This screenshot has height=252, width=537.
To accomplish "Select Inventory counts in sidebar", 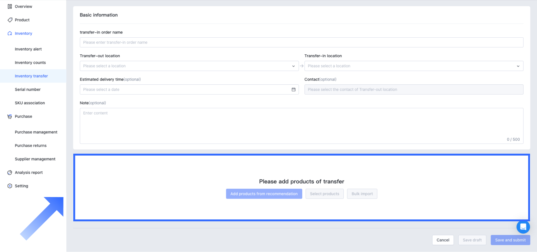I will click(30, 63).
